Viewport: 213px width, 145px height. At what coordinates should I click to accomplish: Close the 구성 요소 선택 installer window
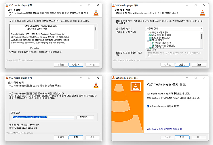(x=204, y=5)
